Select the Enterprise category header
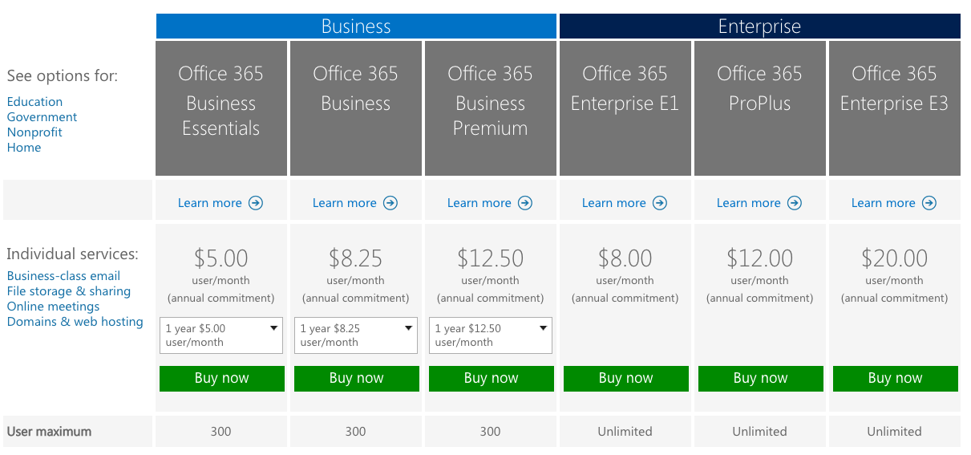This screenshot has width=971, height=455. [759, 26]
